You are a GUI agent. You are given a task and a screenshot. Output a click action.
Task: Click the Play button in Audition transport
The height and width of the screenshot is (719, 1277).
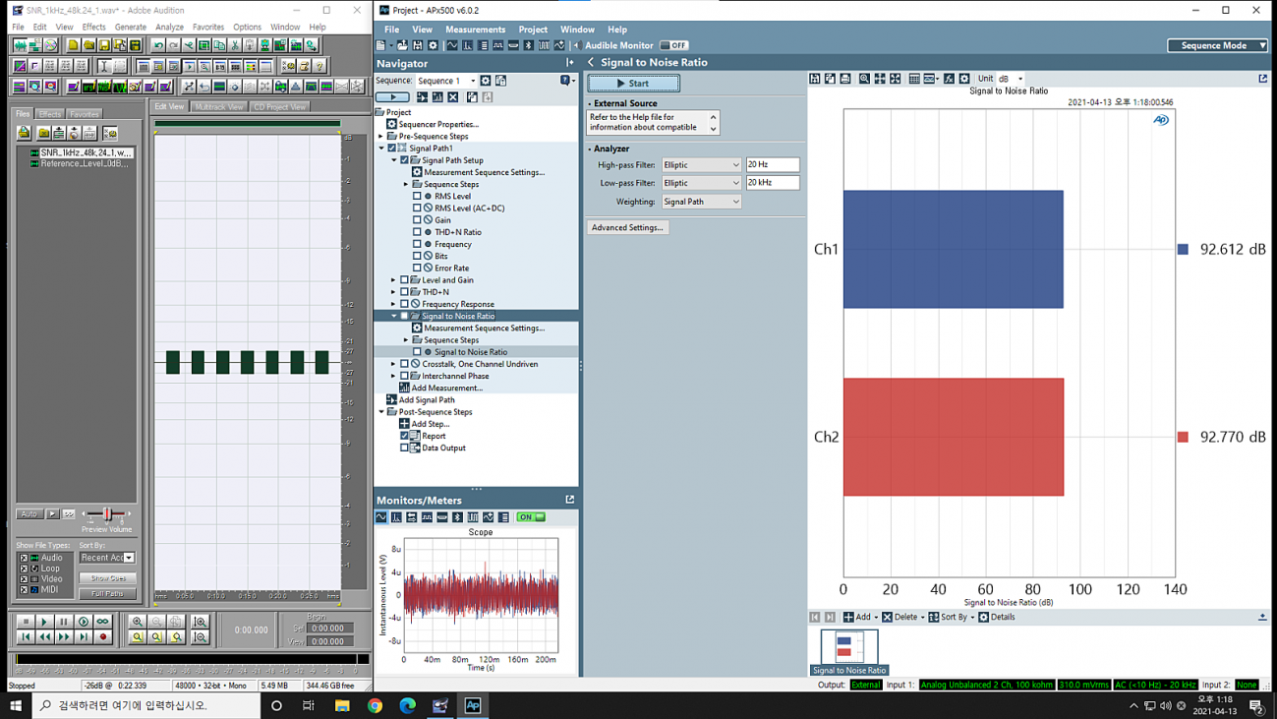pyautogui.click(x=44, y=622)
